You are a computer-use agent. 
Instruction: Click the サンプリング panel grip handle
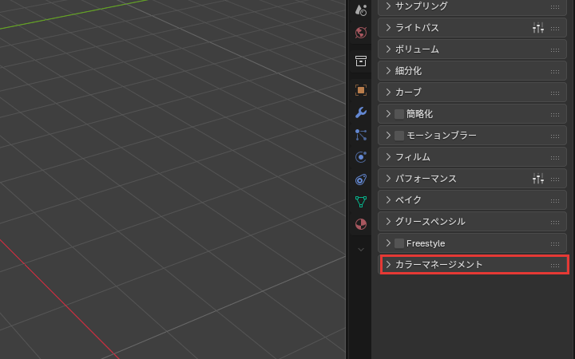tap(555, 7)
